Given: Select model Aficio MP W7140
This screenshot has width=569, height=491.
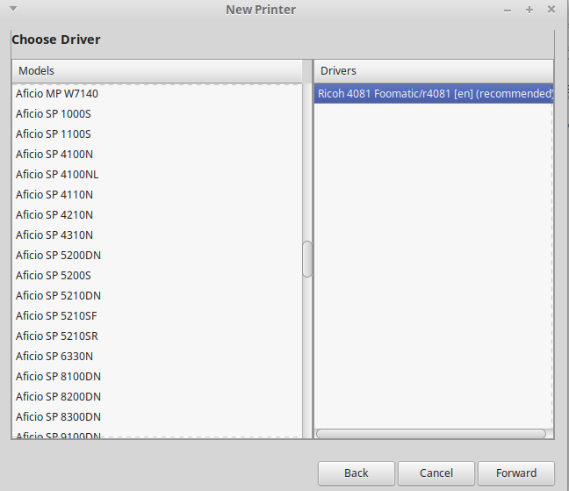Looking at the screenshot, I should 157,94.
